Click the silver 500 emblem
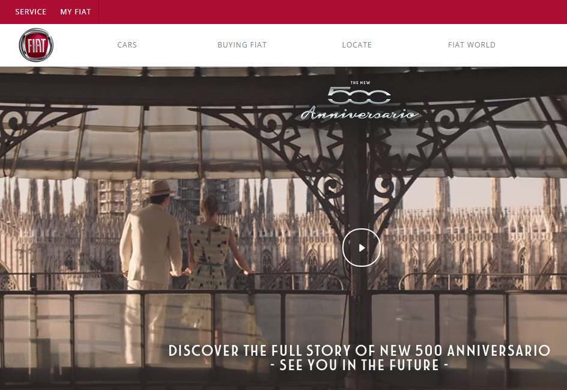567x390 pixels. click(359, 96)
